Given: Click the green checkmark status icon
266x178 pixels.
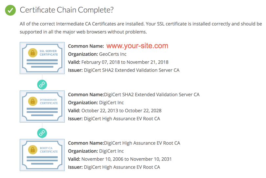Looking at the screenshot, I should (10, 10).
